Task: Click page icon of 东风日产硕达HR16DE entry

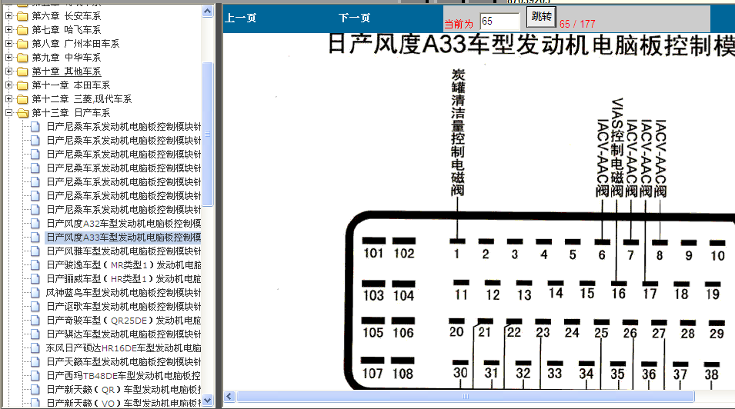Action: coord(35,347)
